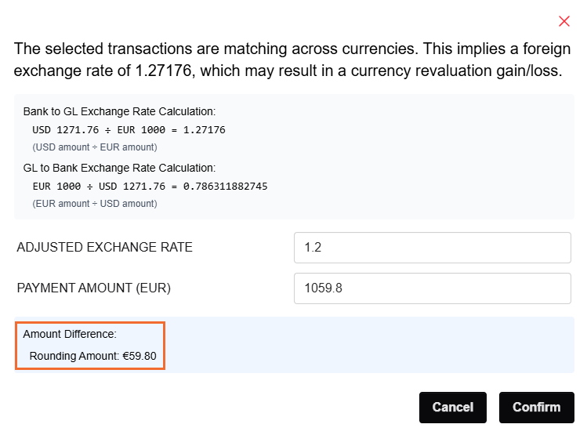
Task: Close the dialog with the red X
Action: tap(563, 21)
